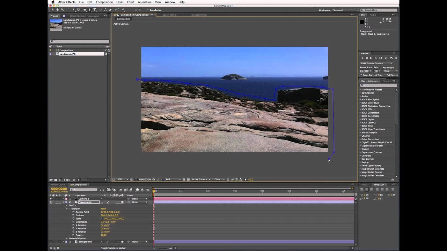Collapse the Transform property group
This screenshot has width=447, height=251.
(67, 209)
